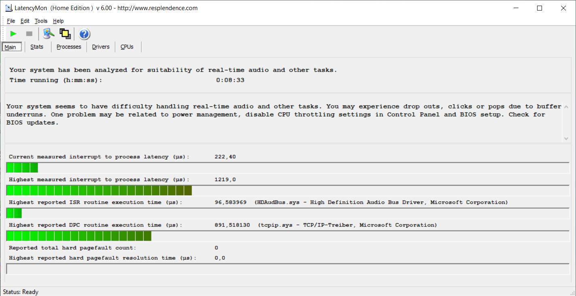Open the options icon with wrench and monitor
This screenshot has height=296, width=576.
(49, 34)
